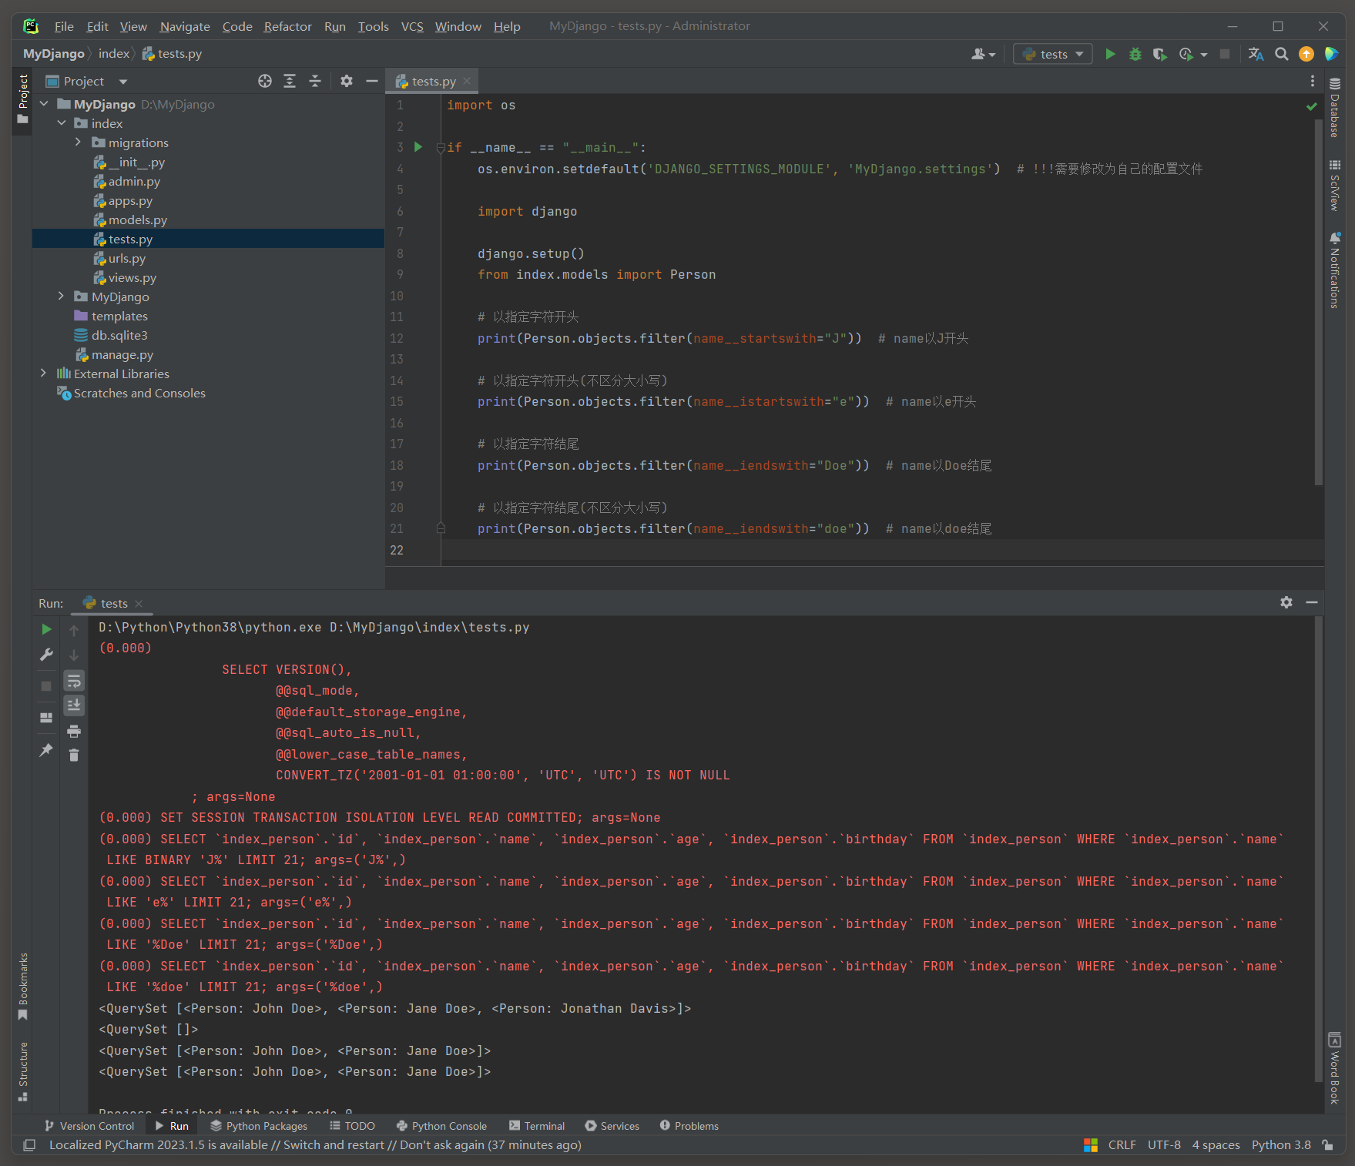Click the translate icon in toolbar
The width and height of the screenshot is (1355, 1166).
click(1256, 54)
